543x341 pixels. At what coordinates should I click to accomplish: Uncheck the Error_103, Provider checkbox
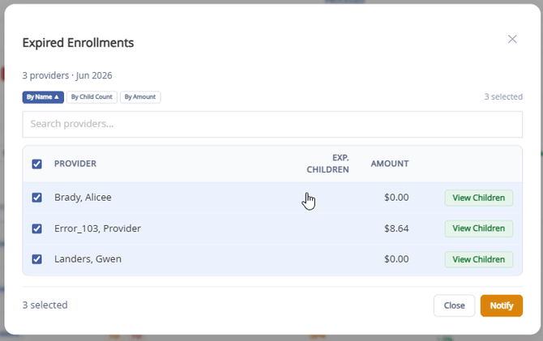(36, 228)
